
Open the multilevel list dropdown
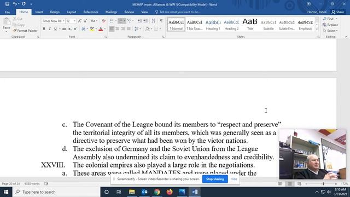(133, 21)
